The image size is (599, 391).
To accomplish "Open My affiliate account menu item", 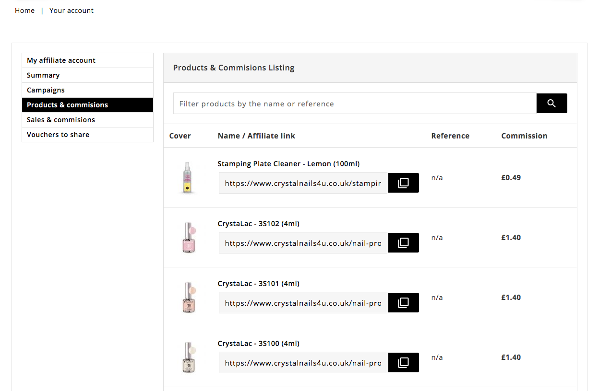I will pyautogui.click(x=61, y=60).
